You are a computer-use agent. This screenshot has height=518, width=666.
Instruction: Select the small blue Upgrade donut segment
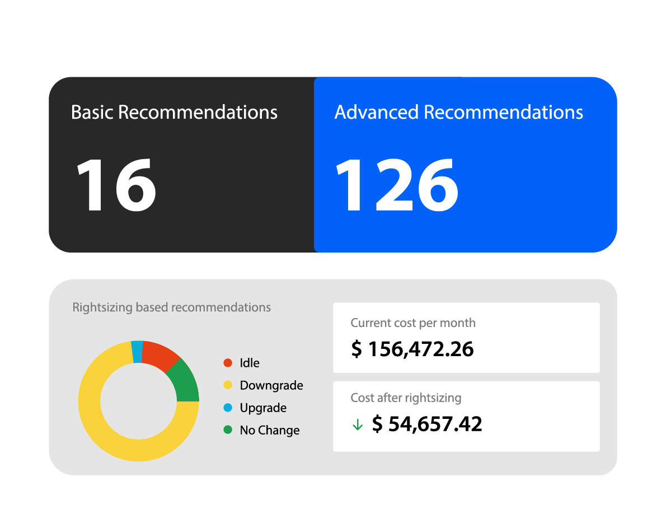(137, 351)
